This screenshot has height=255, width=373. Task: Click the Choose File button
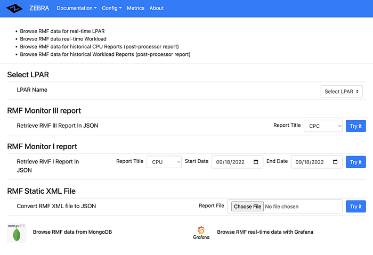247,207
